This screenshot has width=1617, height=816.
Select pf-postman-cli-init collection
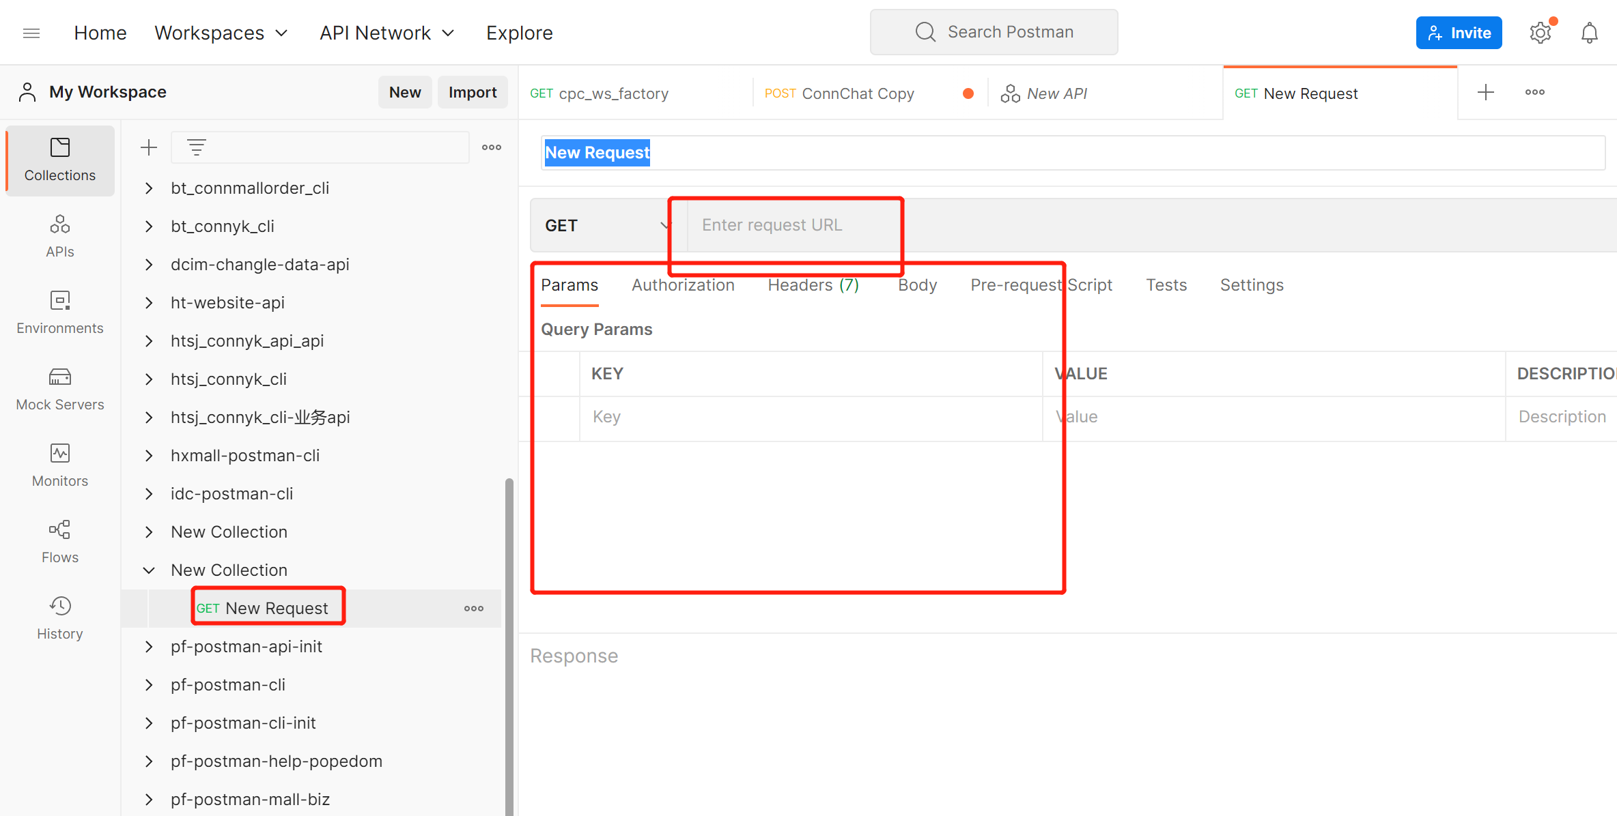243,723
